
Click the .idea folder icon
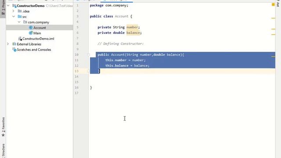click(20, 11)
